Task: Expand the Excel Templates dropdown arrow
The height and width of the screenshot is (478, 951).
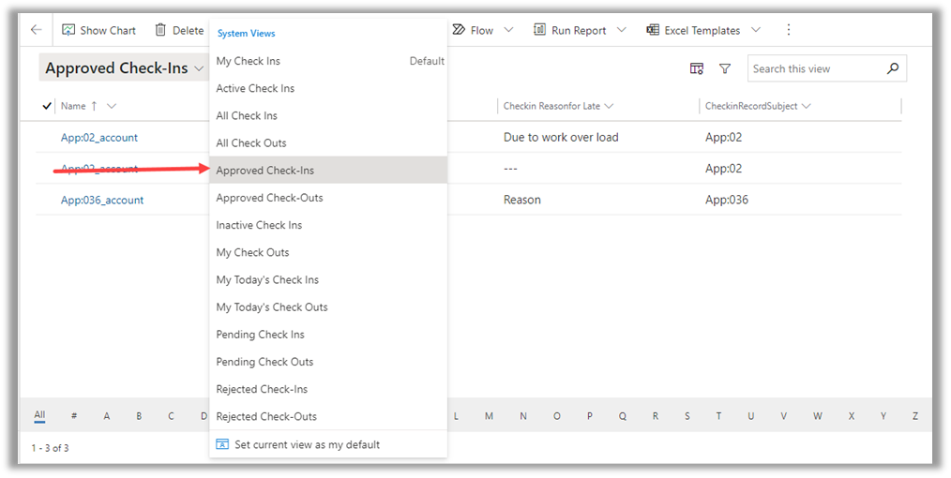Action: [755, 30]
